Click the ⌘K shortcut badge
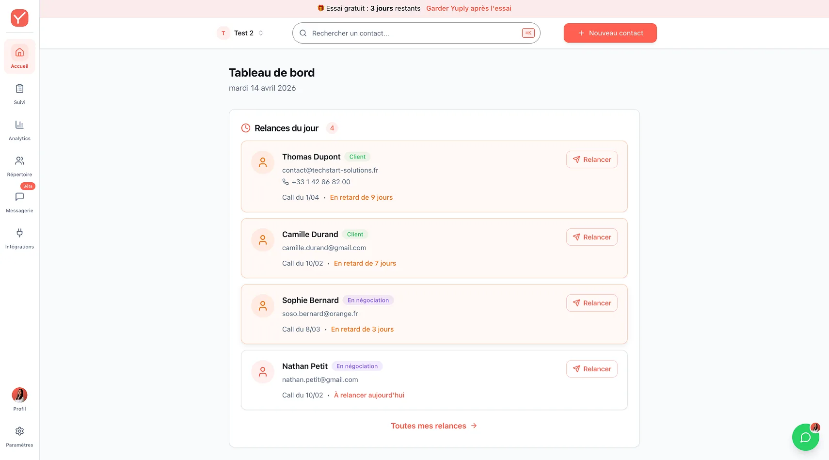829x460 pixels. click(528, 33)
